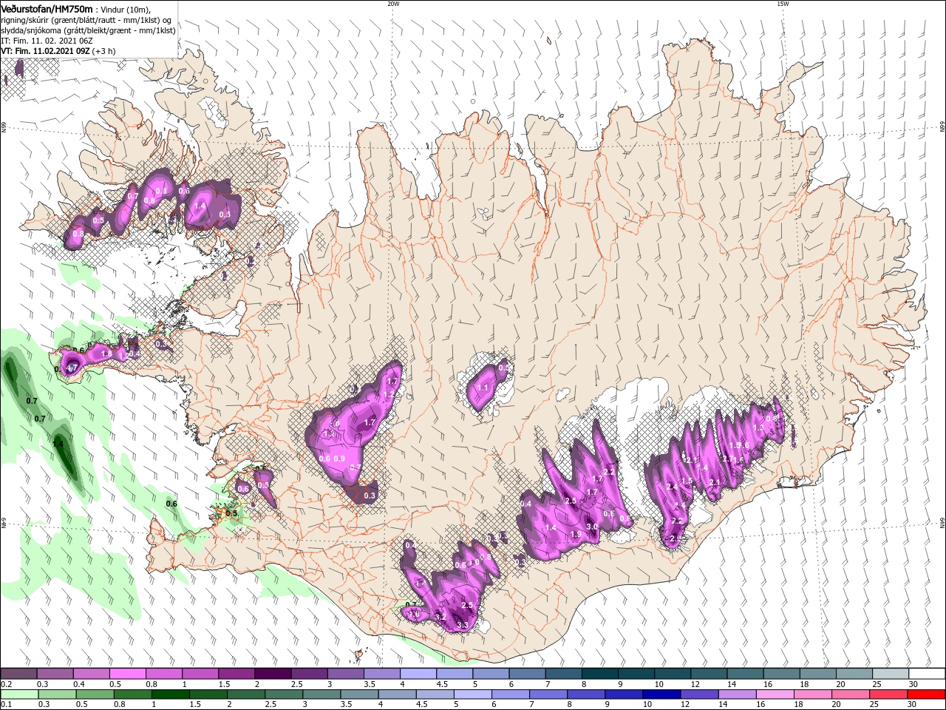Click the 10 label on the rain scale
The image size is (946, 710).
point(647,705)
